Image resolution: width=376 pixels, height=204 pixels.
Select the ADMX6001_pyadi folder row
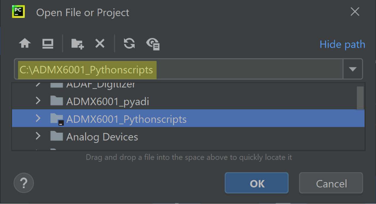pos(108,102)
